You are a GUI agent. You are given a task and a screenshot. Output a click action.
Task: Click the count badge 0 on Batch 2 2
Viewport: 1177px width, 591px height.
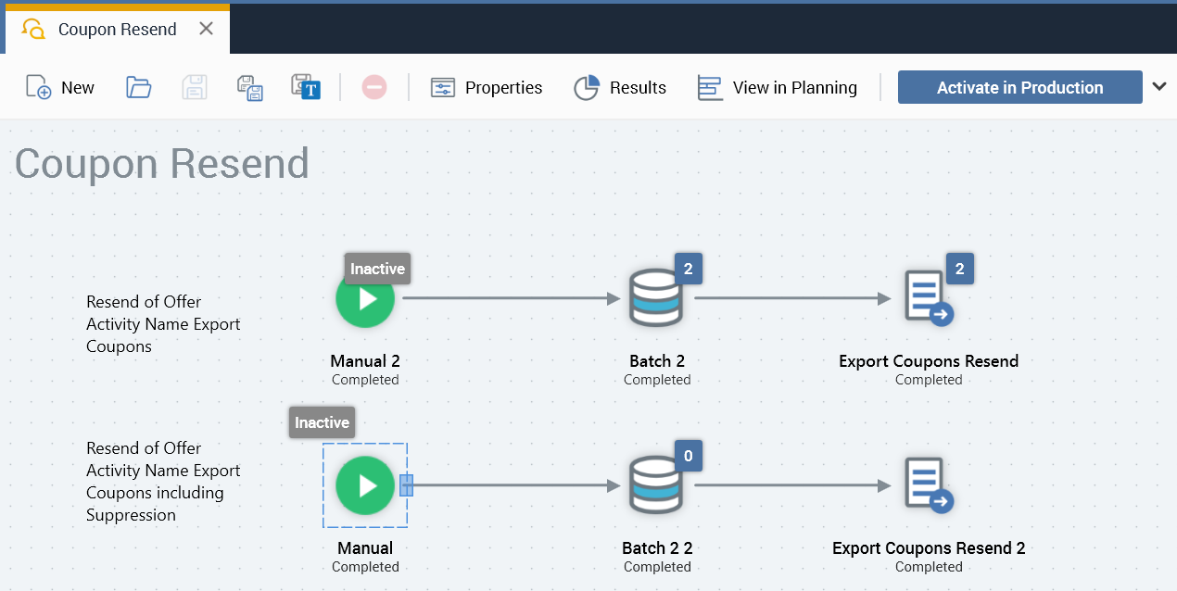pos(688,456)
